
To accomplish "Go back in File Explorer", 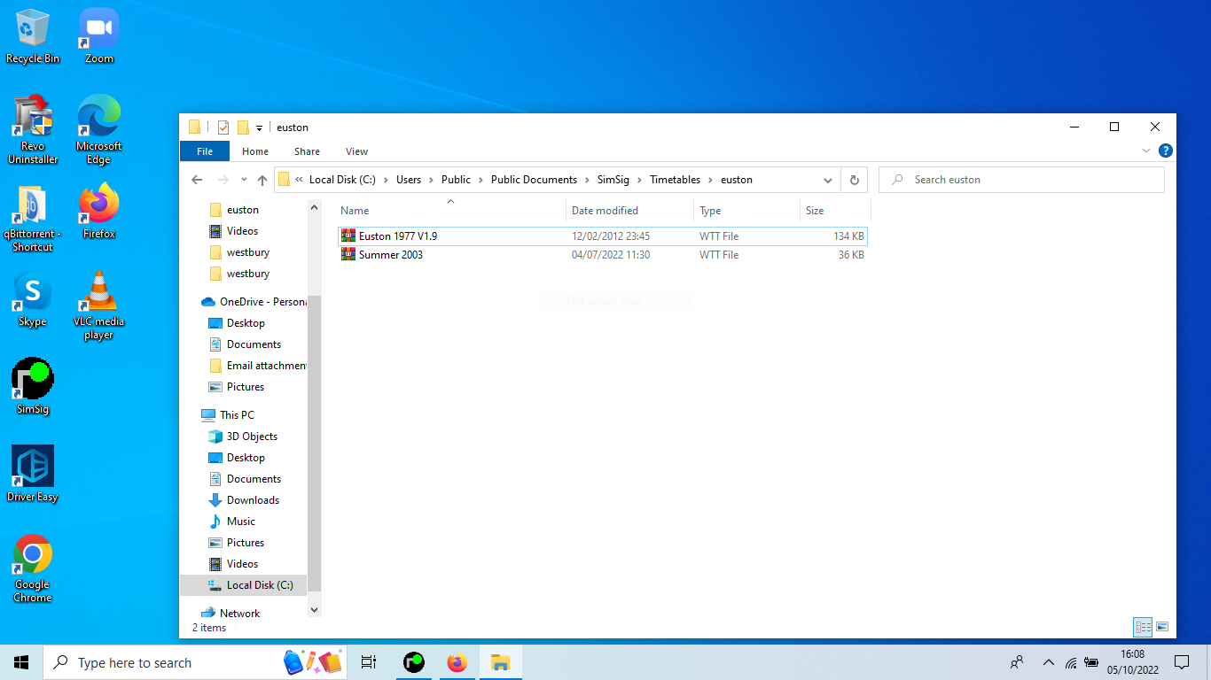I will [198, 180].
